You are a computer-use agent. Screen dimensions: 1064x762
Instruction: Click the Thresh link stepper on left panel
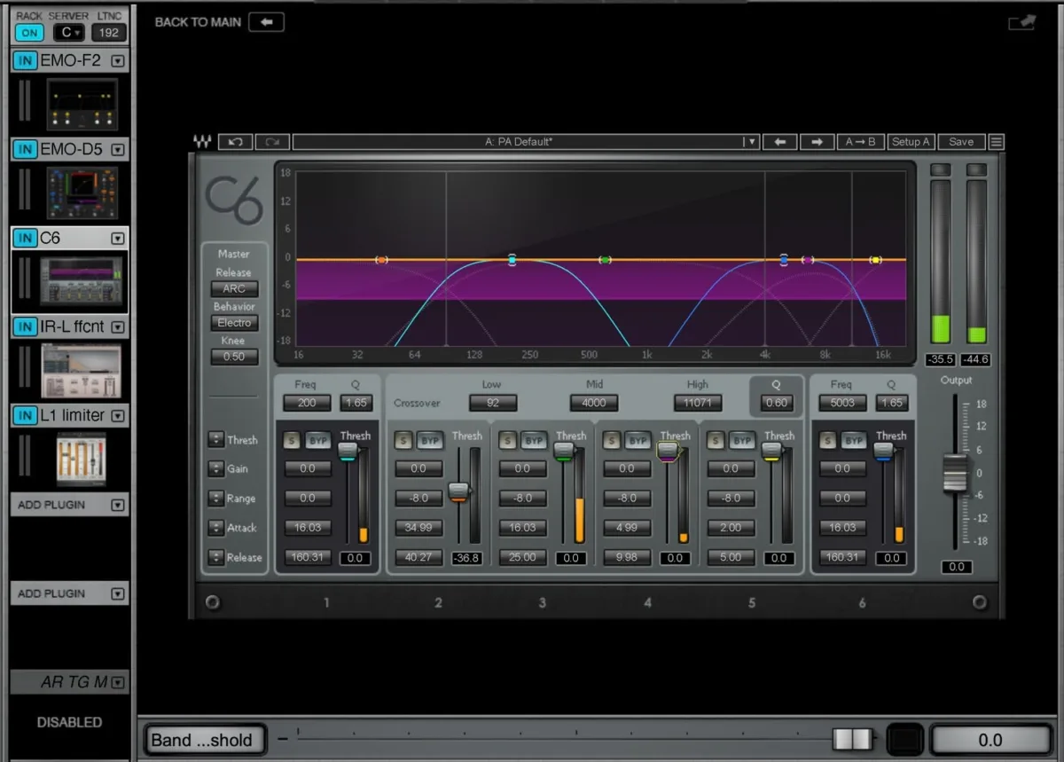point(216,440)
